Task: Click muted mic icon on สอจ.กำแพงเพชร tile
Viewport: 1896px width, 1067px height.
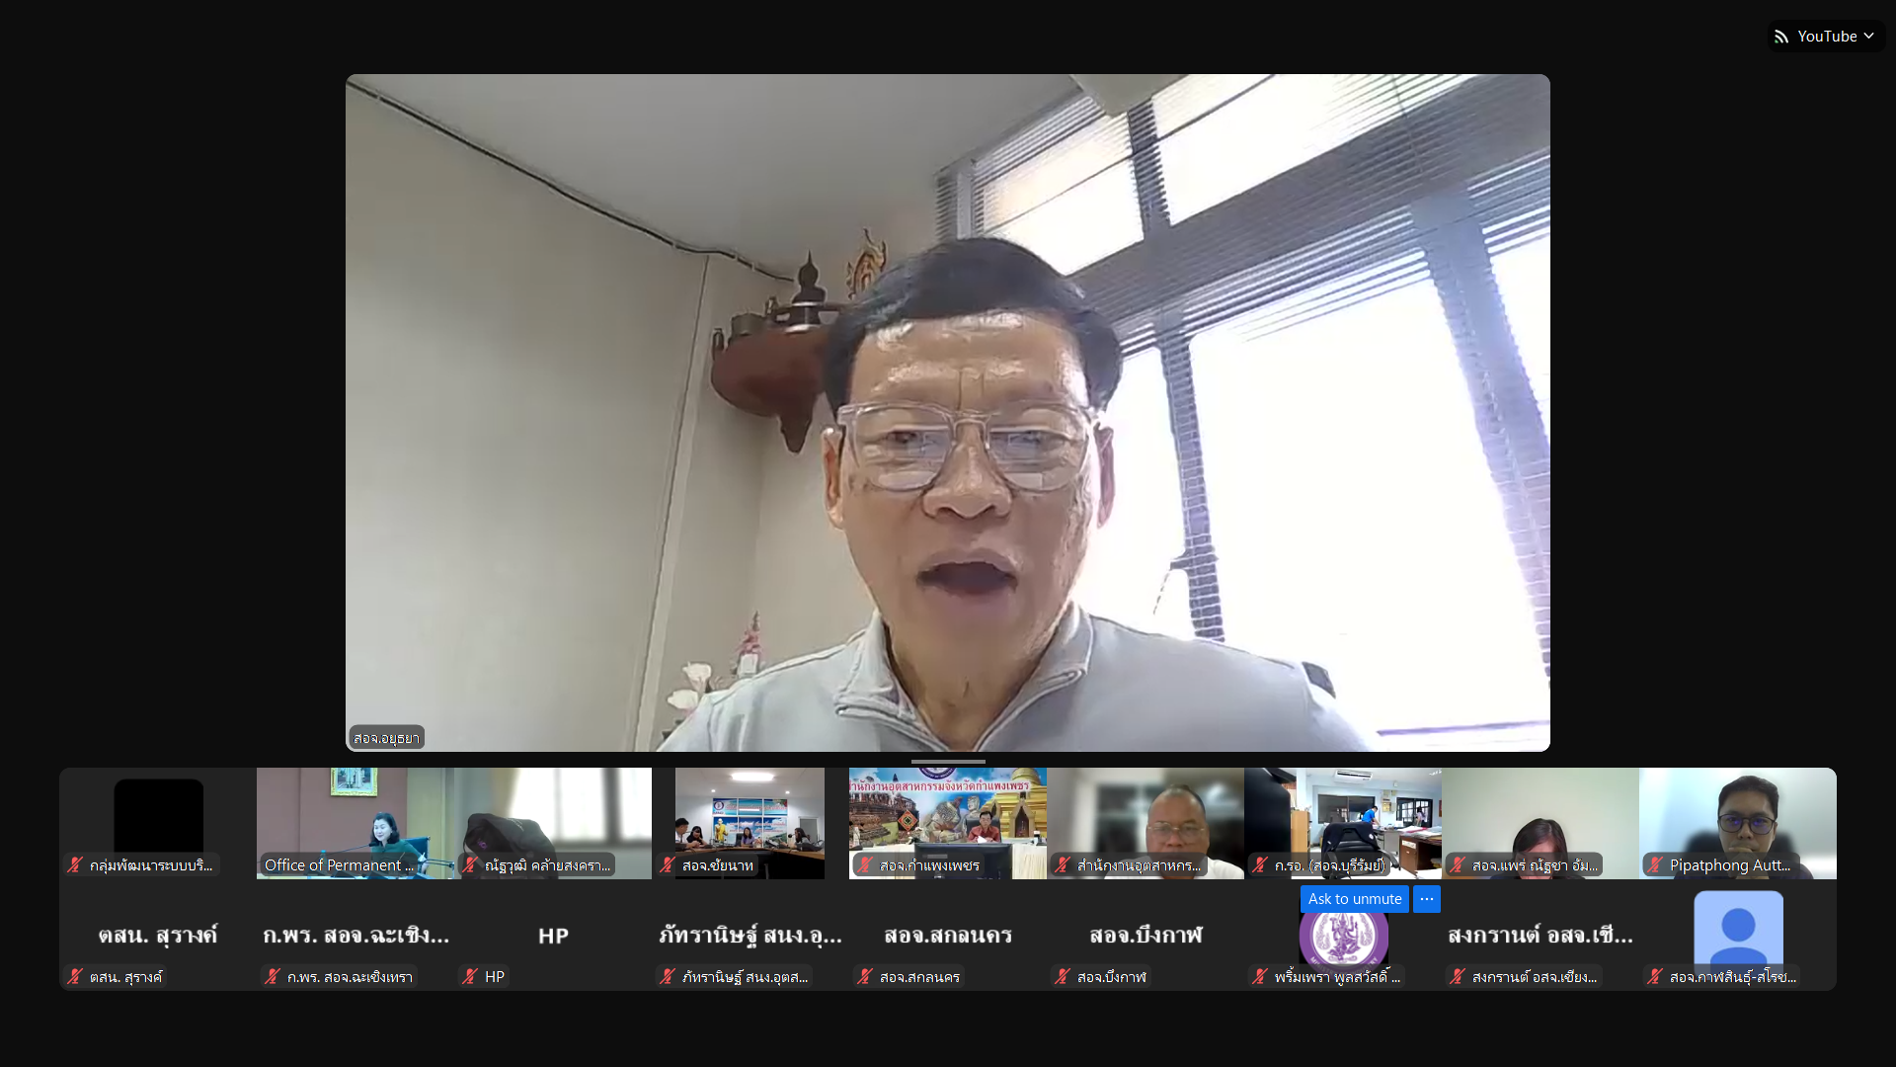Action: click(x=865, y=865)
